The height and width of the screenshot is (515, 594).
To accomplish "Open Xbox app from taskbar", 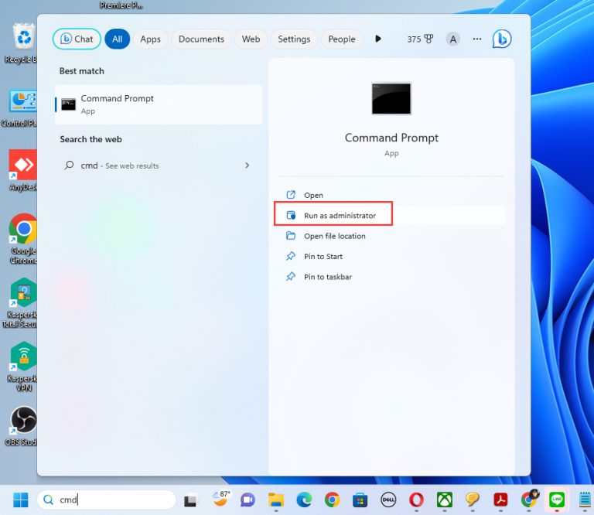I will pyautogui.click(x=445, y=500).
